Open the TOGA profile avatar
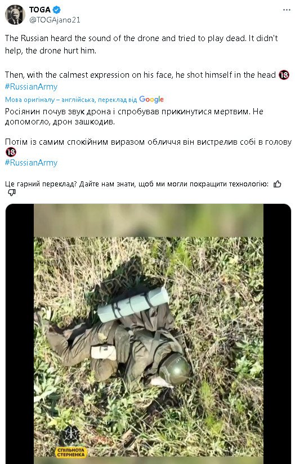Image resolution: width=295 pixels, height=464 pixels. (15, 15)
